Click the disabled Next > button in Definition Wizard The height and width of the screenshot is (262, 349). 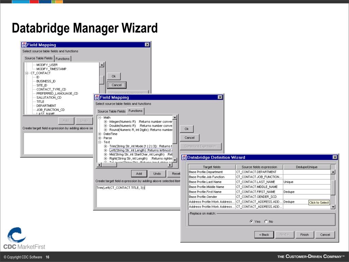285,235
